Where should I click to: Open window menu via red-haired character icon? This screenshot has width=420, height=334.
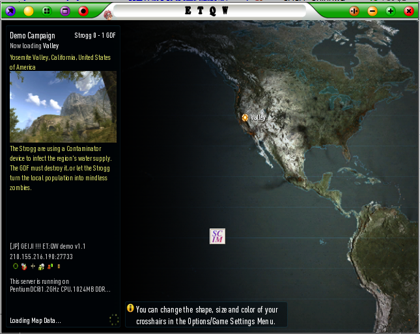[108, 15]
